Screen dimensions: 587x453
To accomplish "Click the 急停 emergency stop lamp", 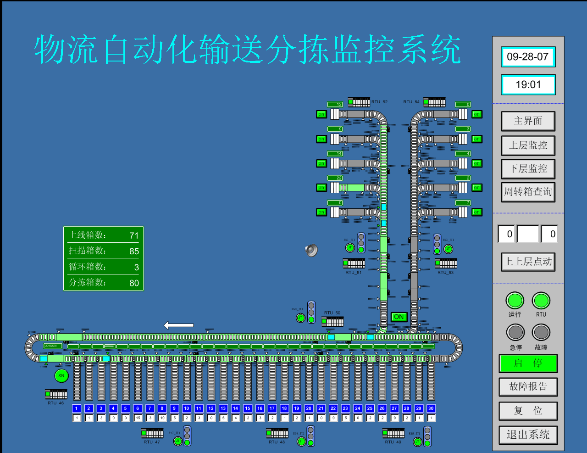I will point(515,332).
